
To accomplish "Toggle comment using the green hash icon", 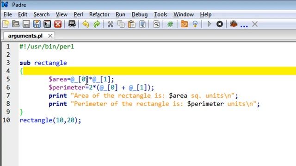I will coord(170,24).
